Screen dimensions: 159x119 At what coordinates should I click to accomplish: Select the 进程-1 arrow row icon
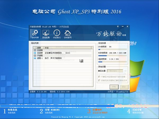(35, 58)
